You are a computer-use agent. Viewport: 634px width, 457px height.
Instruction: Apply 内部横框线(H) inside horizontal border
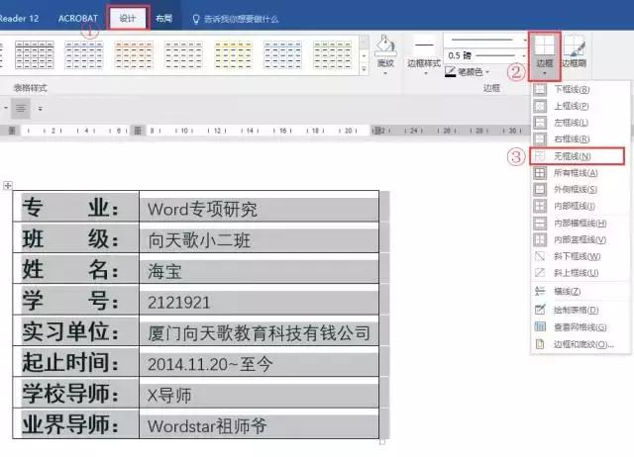581,224
